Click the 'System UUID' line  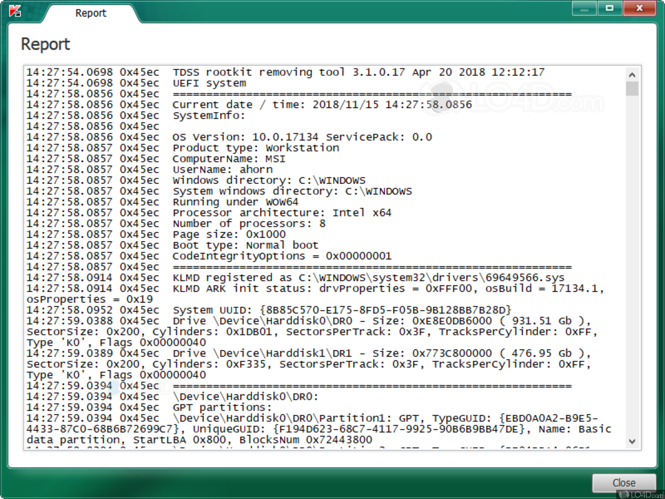[x=269, y=310]
